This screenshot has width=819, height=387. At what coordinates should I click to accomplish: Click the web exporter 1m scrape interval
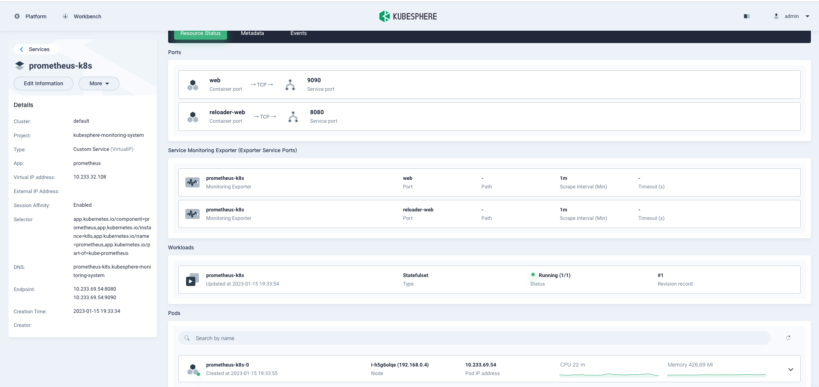point(563,178)
